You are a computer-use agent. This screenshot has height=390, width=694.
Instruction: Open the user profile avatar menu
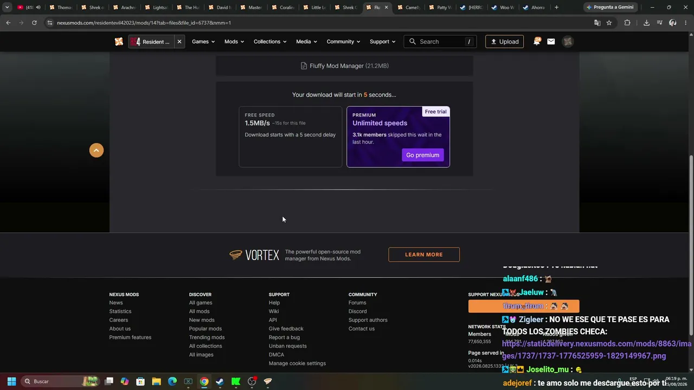click(568, 42)
